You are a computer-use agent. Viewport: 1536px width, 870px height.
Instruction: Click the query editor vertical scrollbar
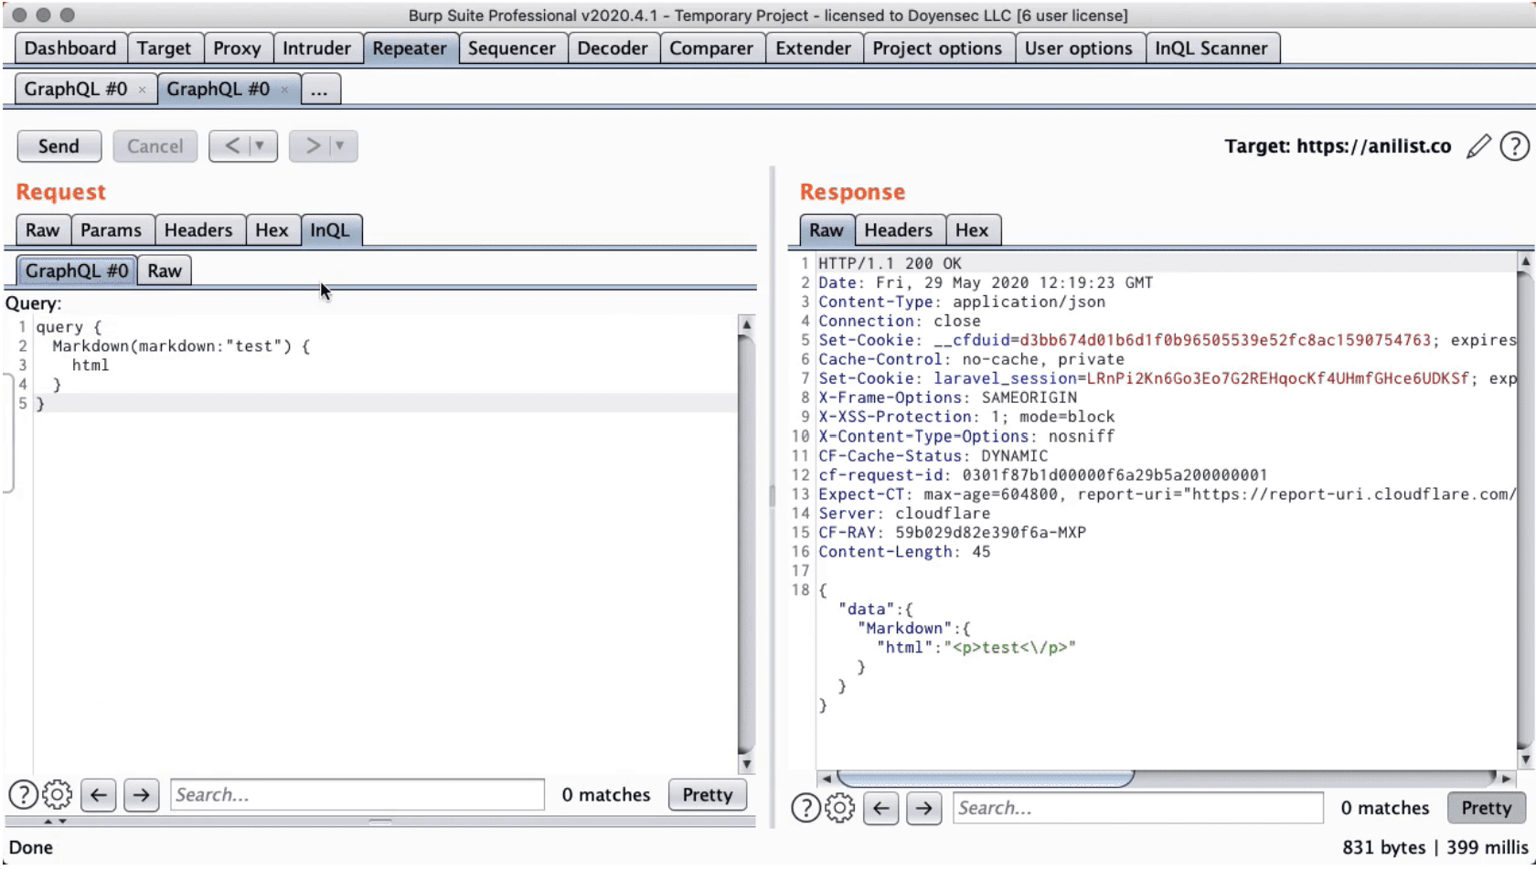tap(746, 545)
